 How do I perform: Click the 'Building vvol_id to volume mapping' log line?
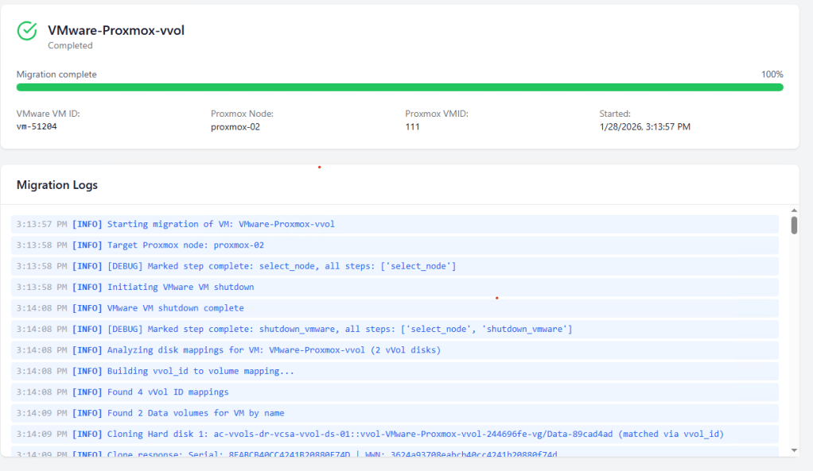tap(200, 371)
